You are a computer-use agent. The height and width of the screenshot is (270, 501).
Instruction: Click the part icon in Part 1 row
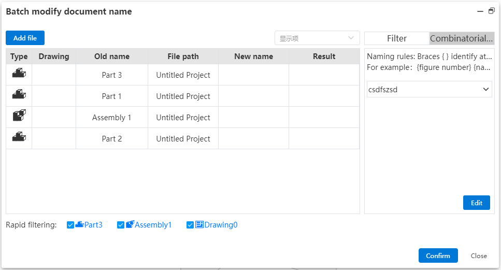point(19,94)
